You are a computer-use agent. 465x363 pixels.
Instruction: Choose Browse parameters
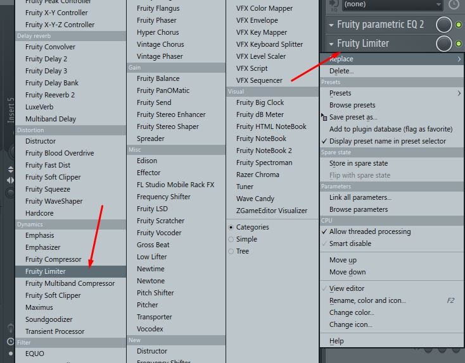392,209
